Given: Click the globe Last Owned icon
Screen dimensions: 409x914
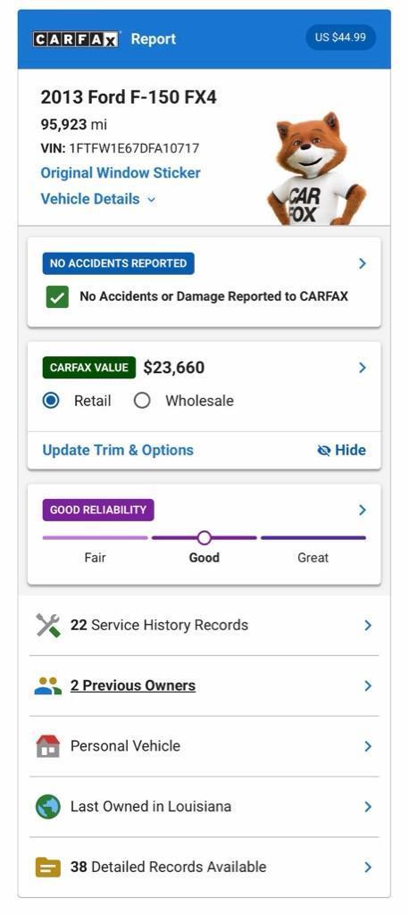Looking at the screenshot, I should point(48,807).
